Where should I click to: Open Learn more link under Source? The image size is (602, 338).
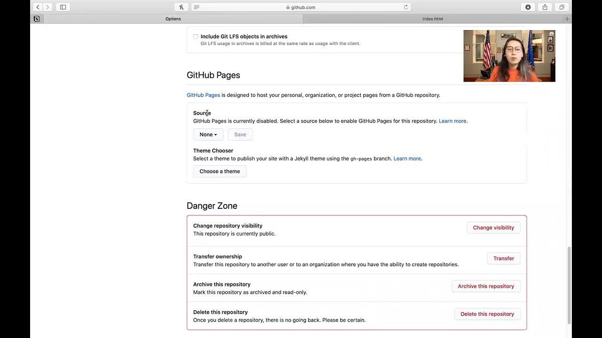click(x=452, y=121)
